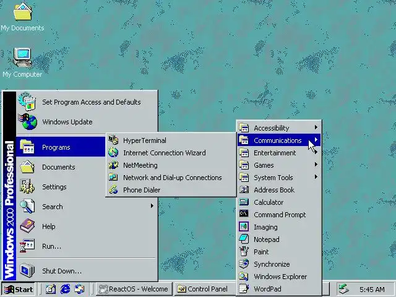396x297 pixels.
Task: Expand the Communications submenu arrow
Action: pyautogui.click(x=316, y=140)
